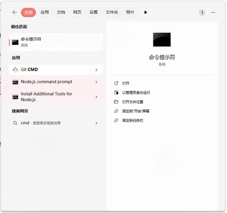Click the circular badge showing 1

coord(202,12)
